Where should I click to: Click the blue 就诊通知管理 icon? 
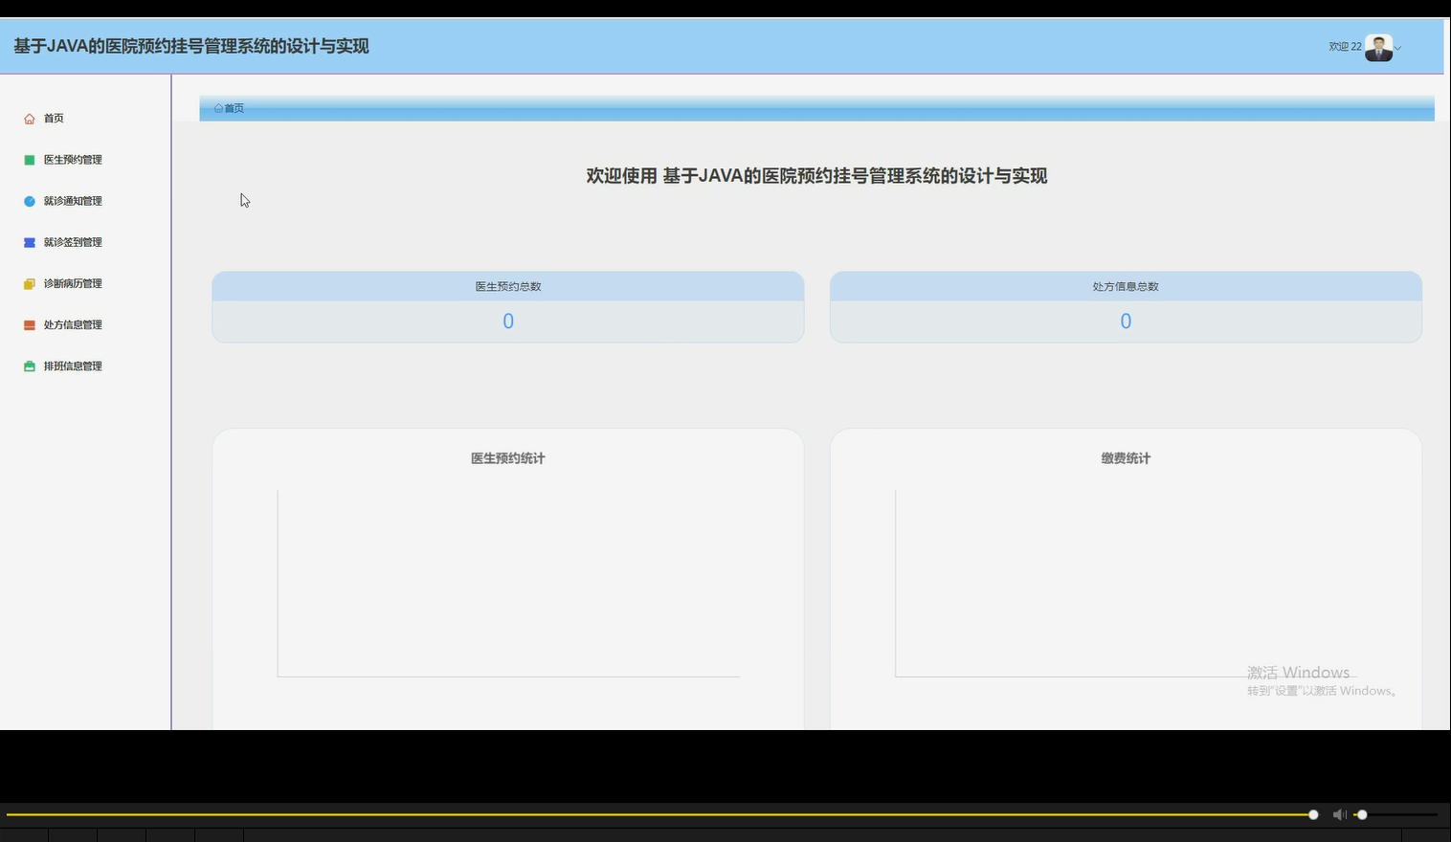tap(30, 201)
